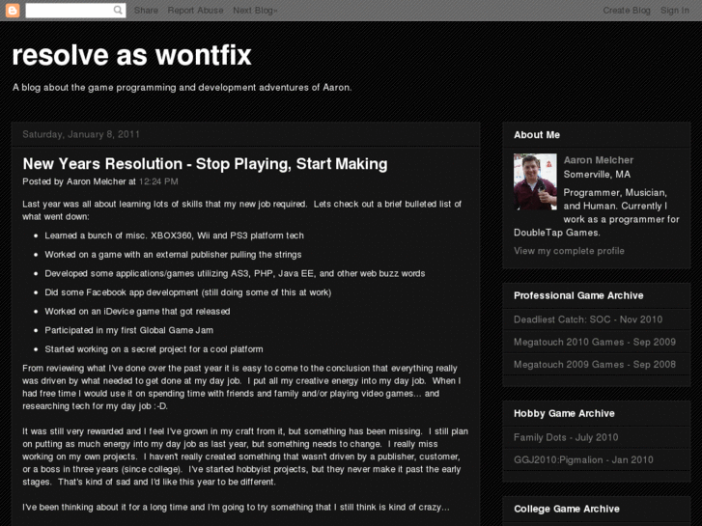Open post 'New Years Resolution - Stop Playing, Start Making'
This screenshot has width=702, height=526.
[x=205, y=164]
